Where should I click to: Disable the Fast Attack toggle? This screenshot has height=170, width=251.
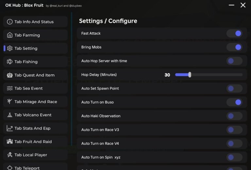234,33
